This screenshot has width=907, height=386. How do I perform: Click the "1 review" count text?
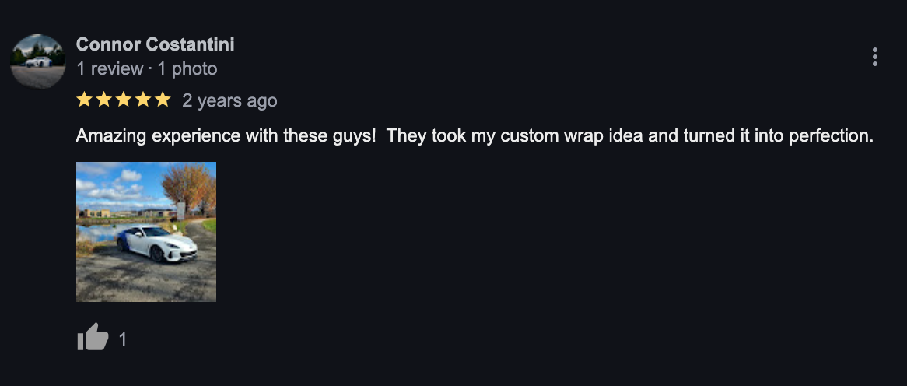click(x=110, y=68)
